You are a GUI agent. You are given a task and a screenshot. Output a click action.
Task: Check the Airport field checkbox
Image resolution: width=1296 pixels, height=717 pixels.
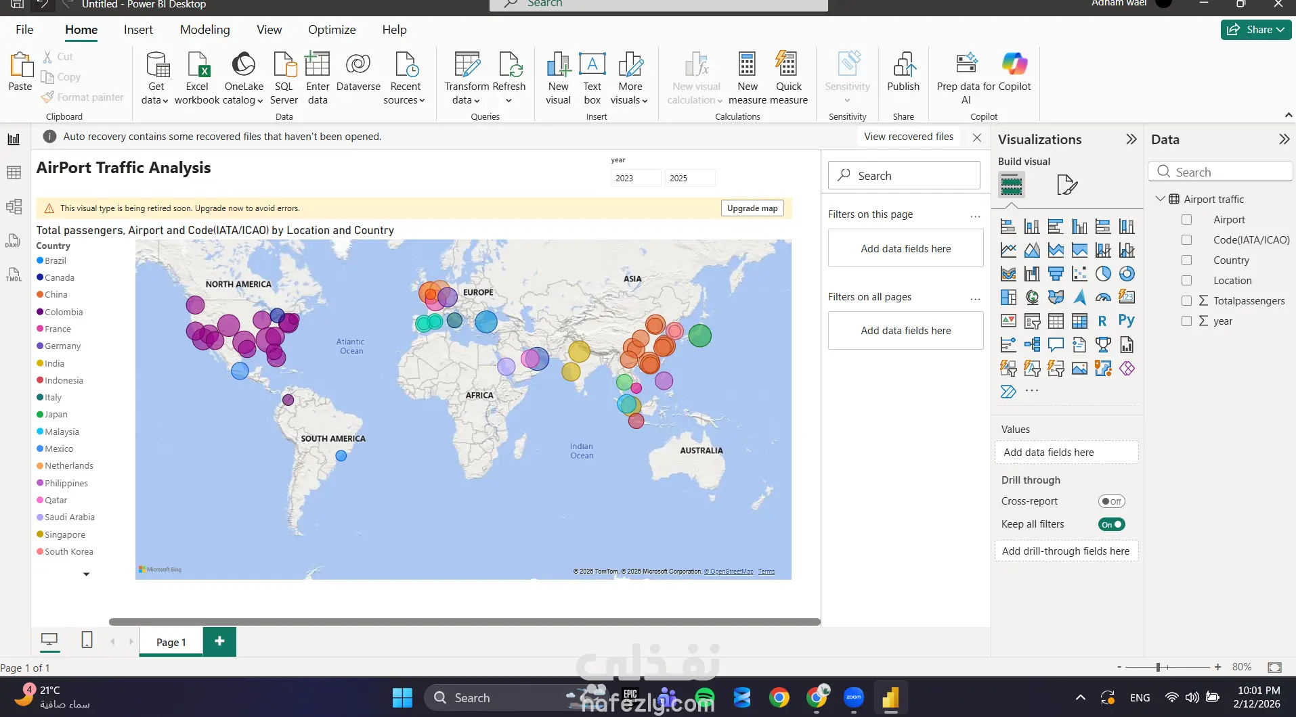click(x=1186, y=220)
